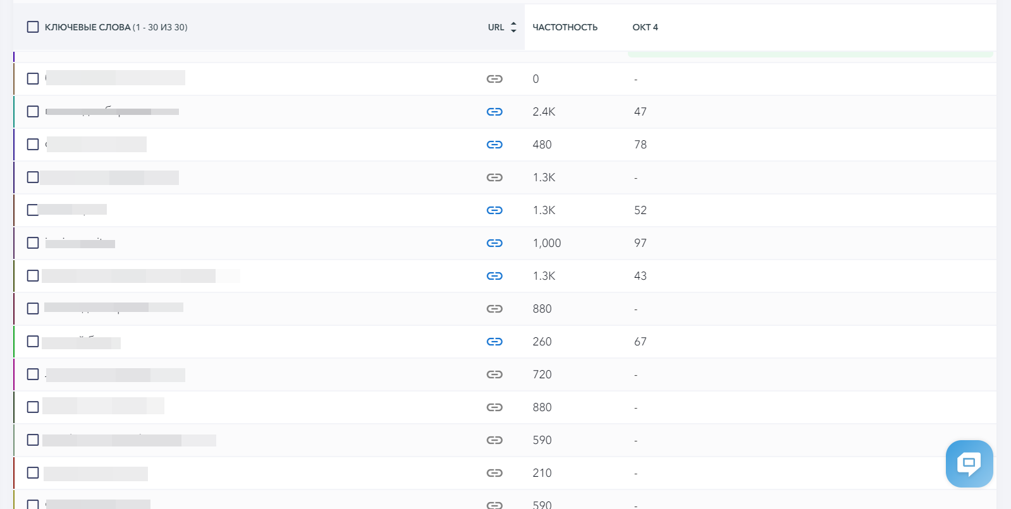Screen dimensions: 1011x509
Task: Click the gray URL link icon in the 720 row
Action: [x=494, y=374]
